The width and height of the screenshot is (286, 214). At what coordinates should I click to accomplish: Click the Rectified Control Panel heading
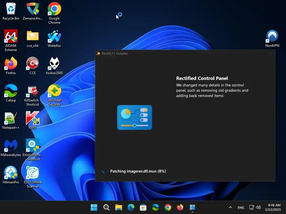(202, 78)
